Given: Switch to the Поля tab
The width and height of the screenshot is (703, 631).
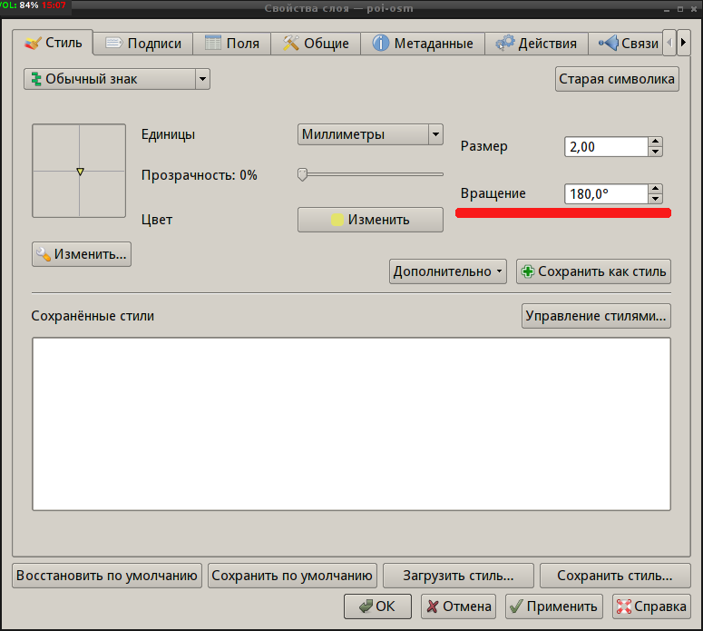Looking at the screenshot, I should 232,44.
